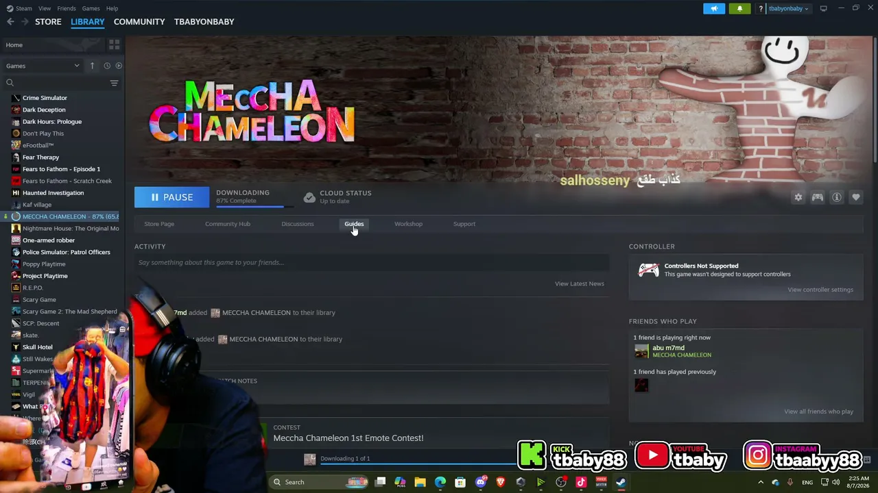This screenshot has height=493, width=878.
Task: Go forward with the right arrow
Action: pyautogui.click(x=25, y=22)
